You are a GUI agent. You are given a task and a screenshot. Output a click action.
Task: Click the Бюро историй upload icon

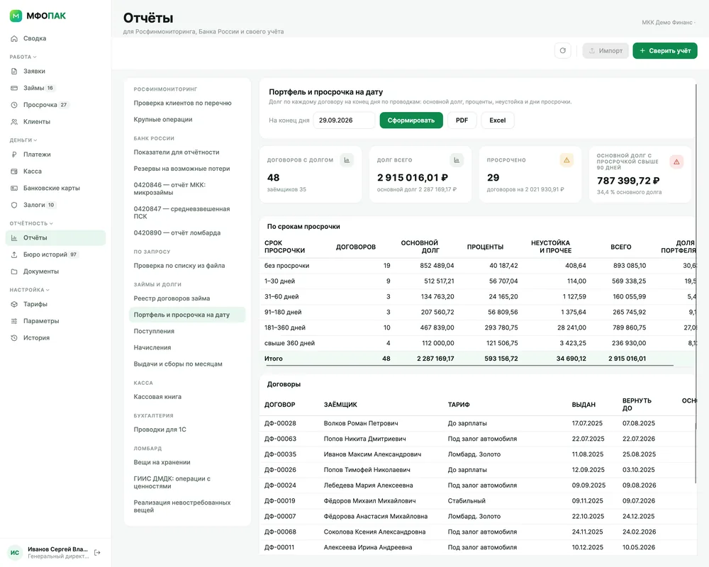click(14, 254)
